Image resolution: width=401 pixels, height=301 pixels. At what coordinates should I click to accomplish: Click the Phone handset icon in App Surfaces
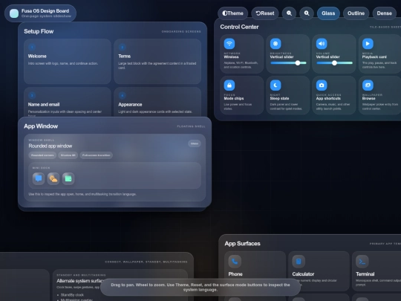pyautogui.click(x=235, y=262)
